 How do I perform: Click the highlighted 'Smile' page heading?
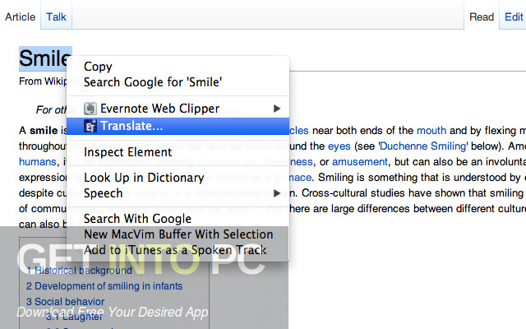(x=45, y=58)
